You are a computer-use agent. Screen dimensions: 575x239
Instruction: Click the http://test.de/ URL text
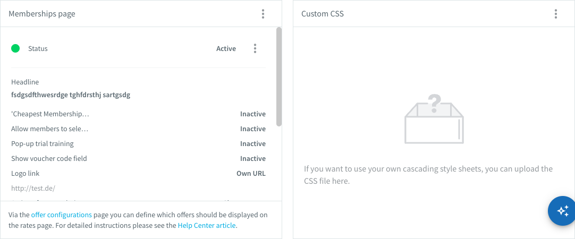(33, 189)
